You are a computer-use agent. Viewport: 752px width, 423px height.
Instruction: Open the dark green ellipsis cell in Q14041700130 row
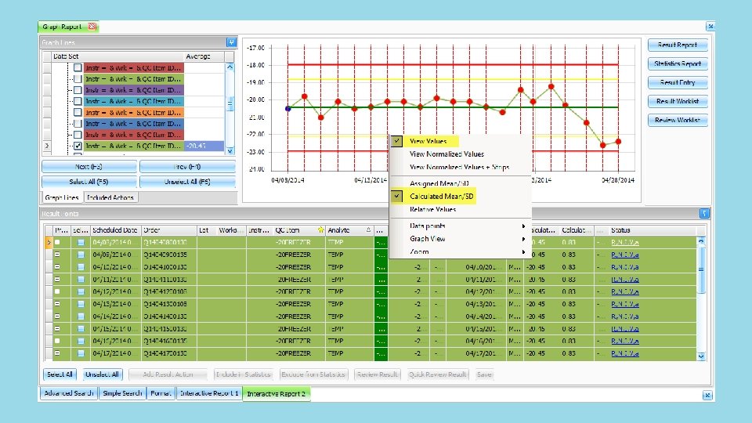[381, 353]
